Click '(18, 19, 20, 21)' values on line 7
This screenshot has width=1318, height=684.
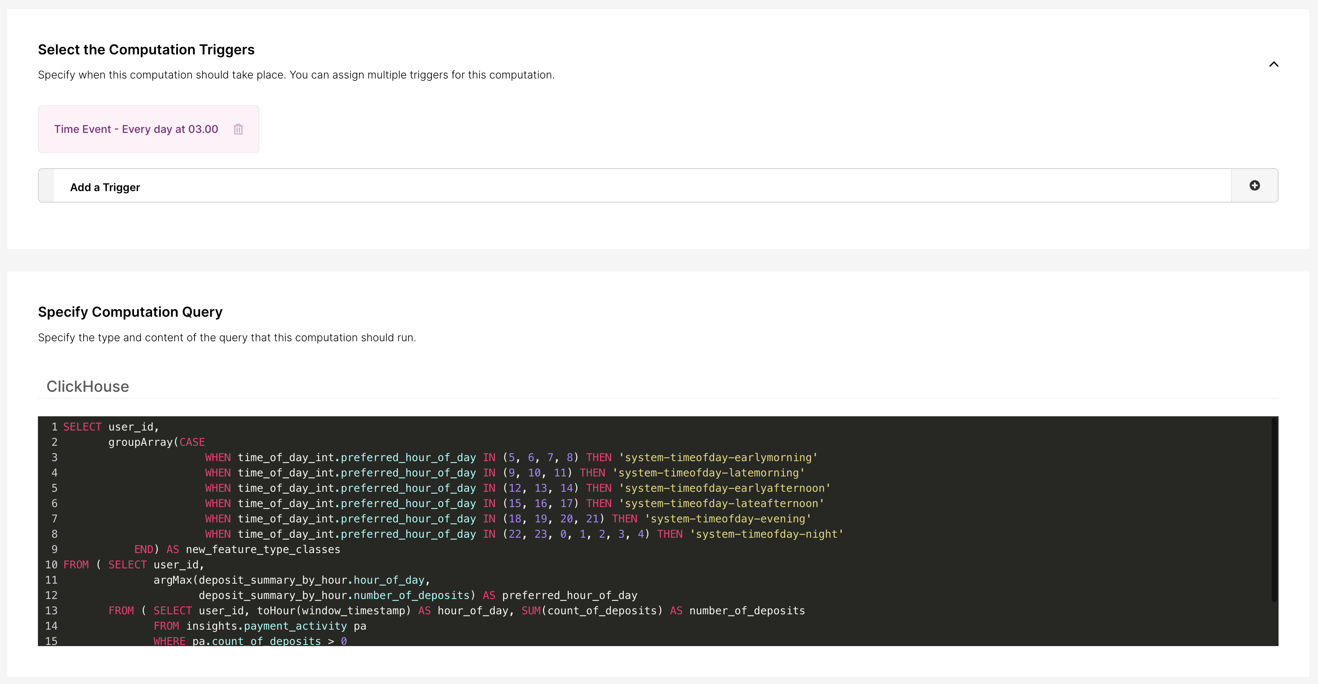554,519
